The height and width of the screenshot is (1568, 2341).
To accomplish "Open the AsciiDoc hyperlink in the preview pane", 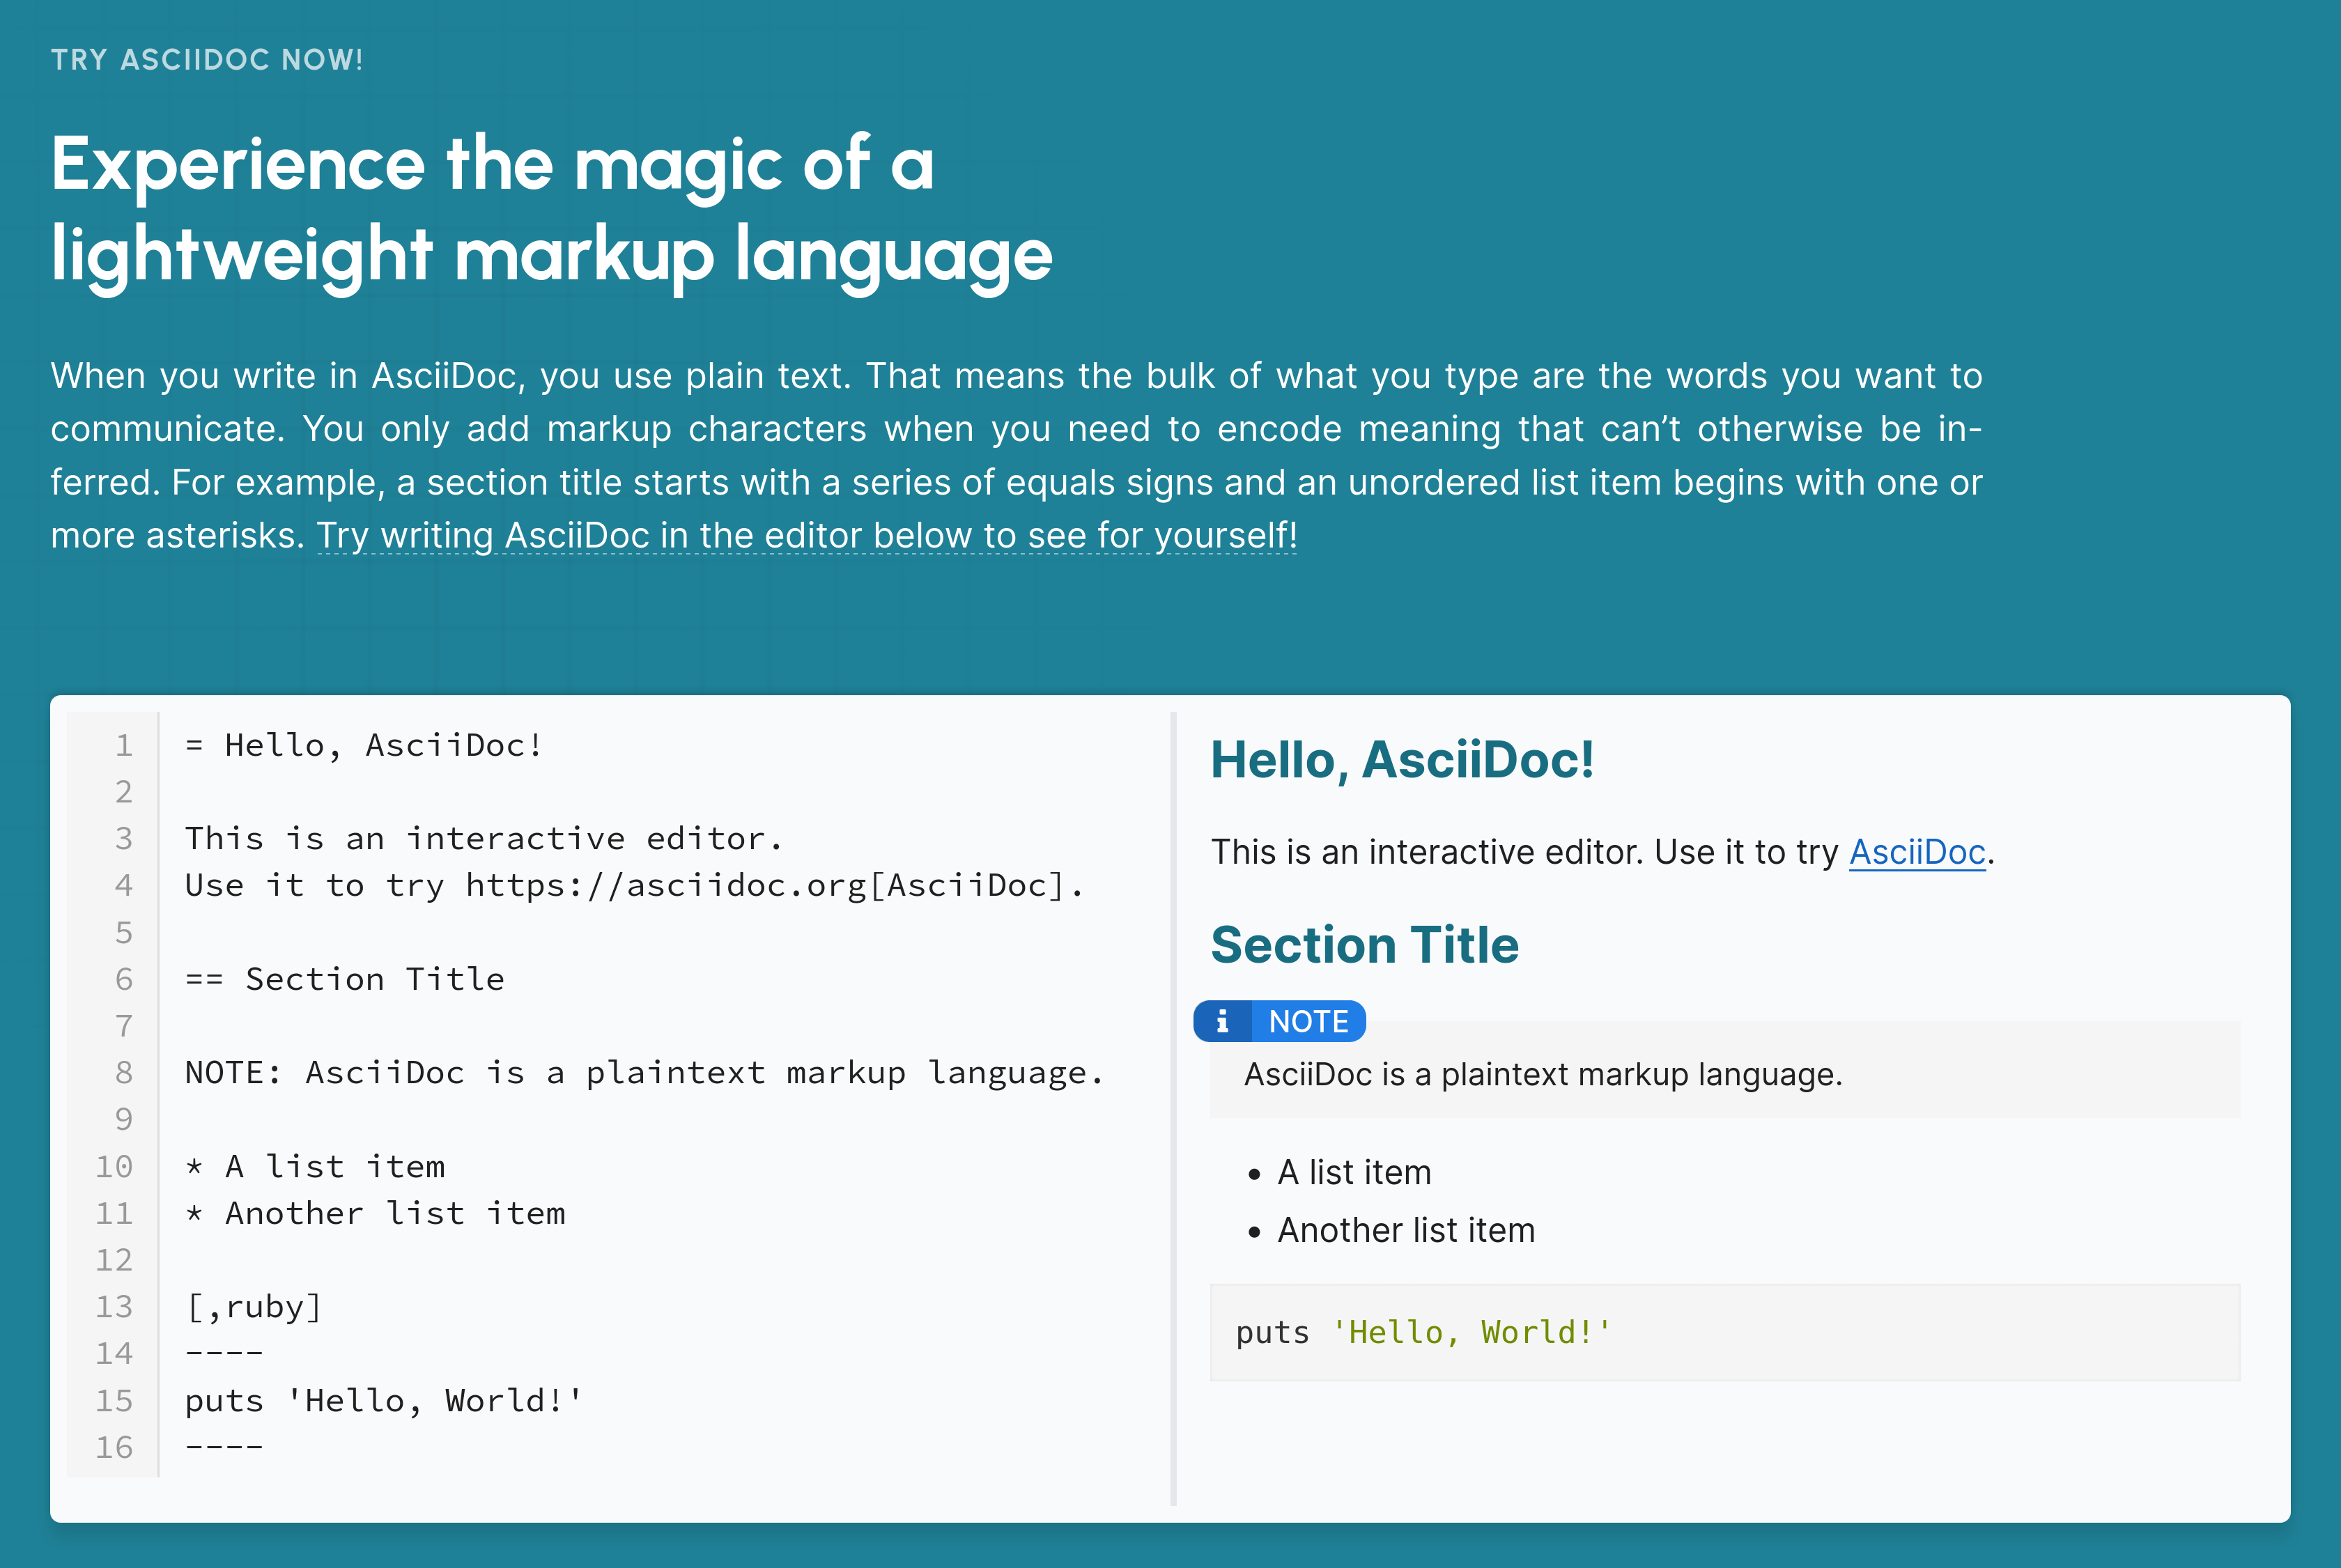I will [x=1915, y=852].
